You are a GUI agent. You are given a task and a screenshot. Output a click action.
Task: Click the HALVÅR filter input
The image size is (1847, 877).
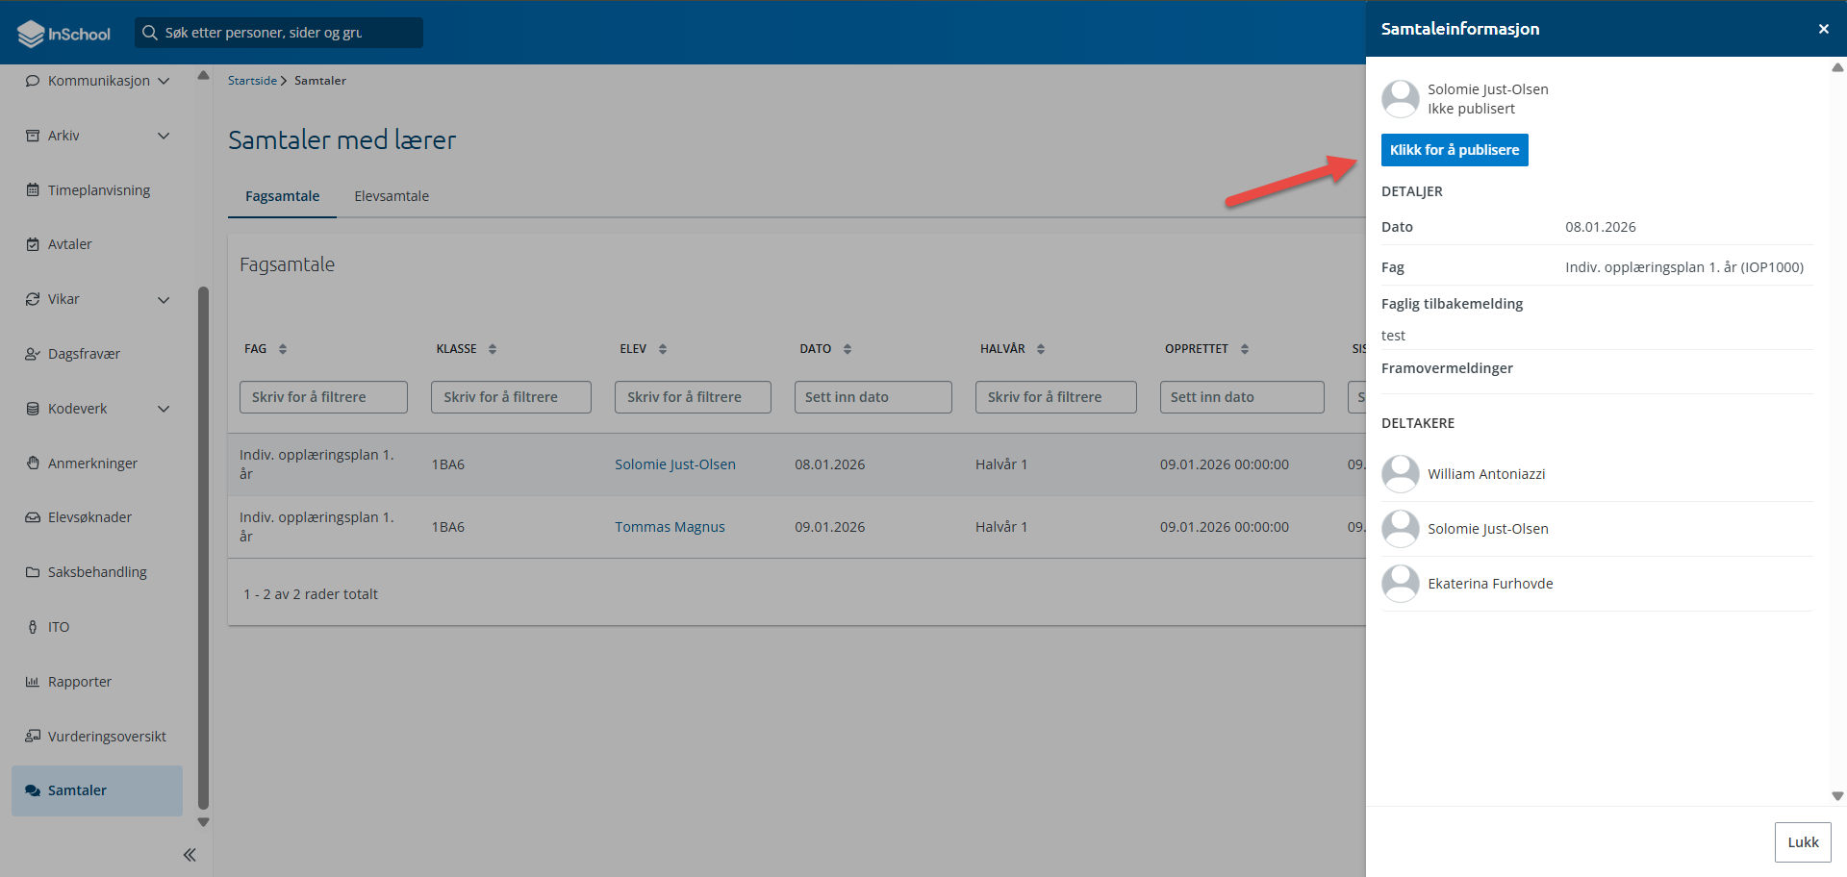1056,397
